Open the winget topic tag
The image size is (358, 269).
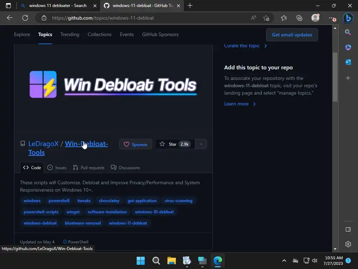(73, 212)
